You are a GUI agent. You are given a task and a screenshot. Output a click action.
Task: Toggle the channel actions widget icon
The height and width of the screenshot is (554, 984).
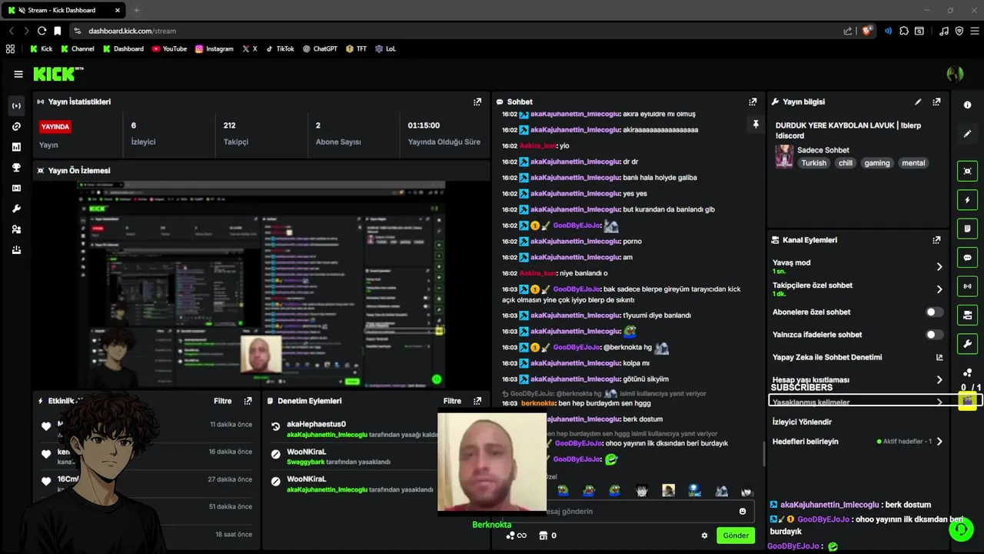(x=967, y=315)
